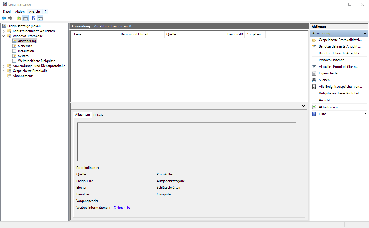
Task: Toggle the console tree toolbar icon
Action: click(x=25, y=18)
